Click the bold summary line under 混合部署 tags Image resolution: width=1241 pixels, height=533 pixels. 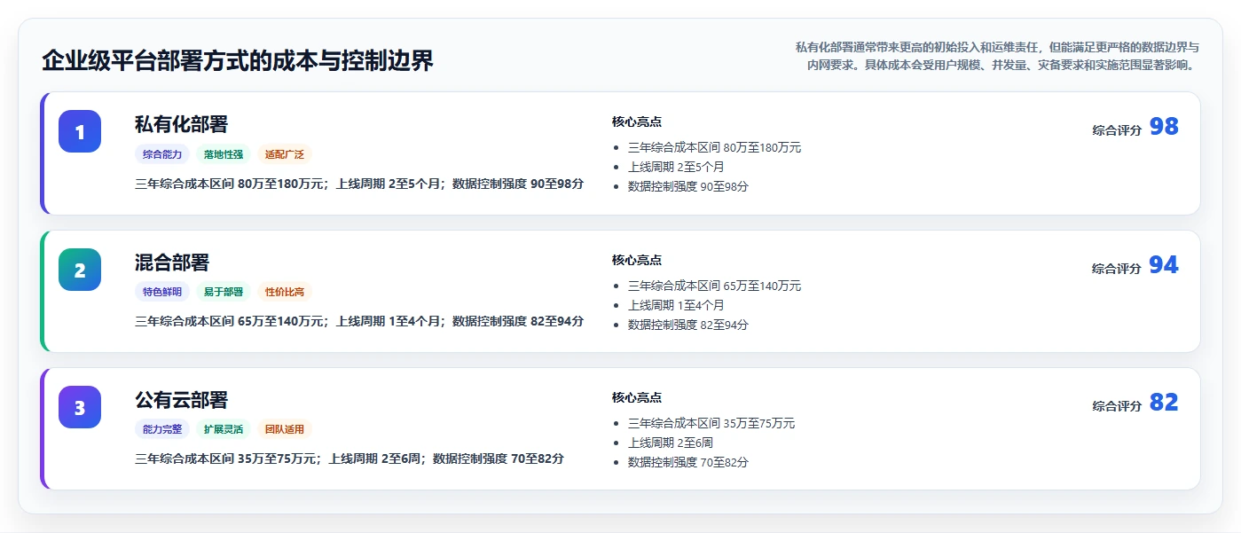point(359,322)
